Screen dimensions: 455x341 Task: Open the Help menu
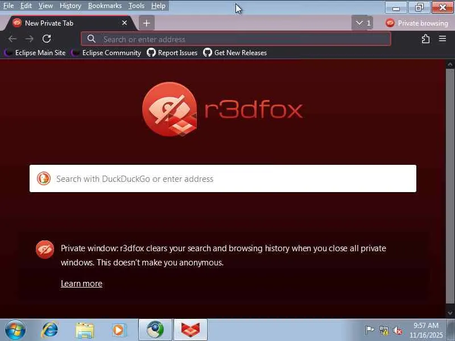158,6
